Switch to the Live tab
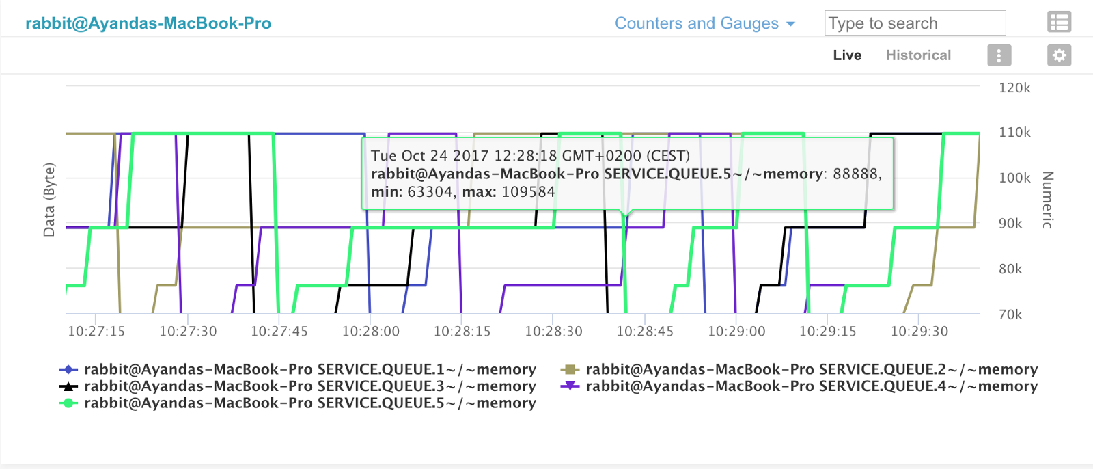The image size is (1093, 469). (847, 55)
